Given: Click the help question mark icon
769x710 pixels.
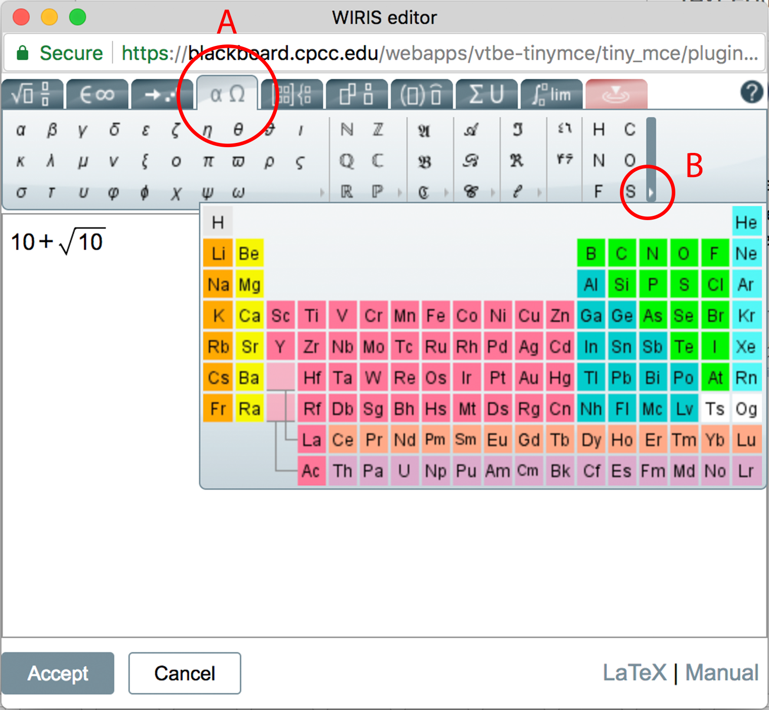Looking at the screenshot, I should point(751,92).
